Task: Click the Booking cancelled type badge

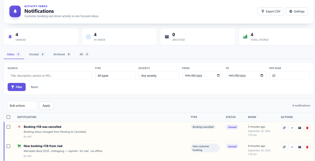Action: point(203,127)
